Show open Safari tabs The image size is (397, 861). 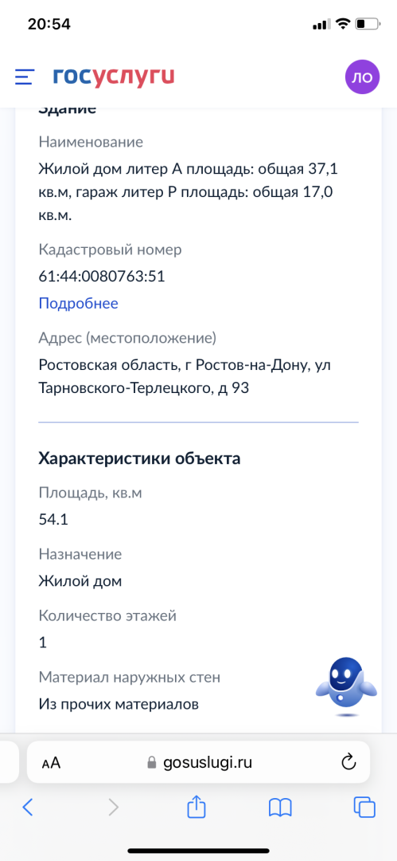click(x=364, y=807)
